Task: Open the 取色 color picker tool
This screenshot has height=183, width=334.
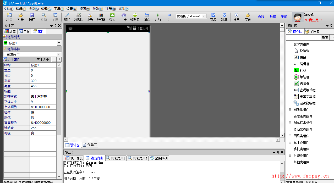Action: pos(67,17)
